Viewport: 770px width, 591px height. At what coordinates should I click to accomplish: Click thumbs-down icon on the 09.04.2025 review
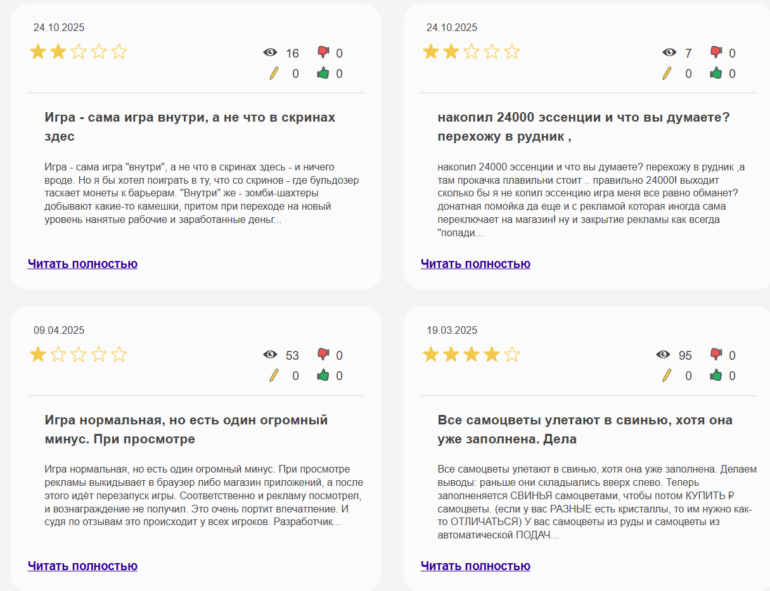pyautogui.click(x=324, y=355)
